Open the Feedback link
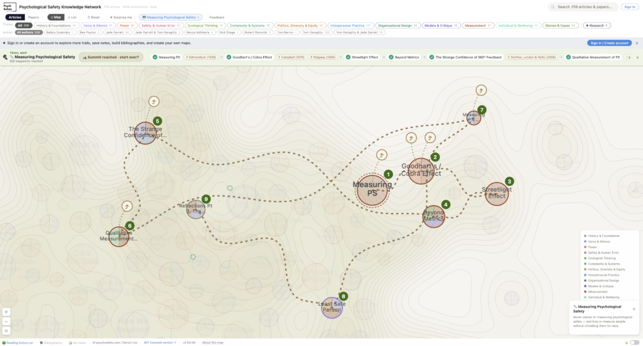The width and height of the screenshot is (643, 346). coord(217,17)
